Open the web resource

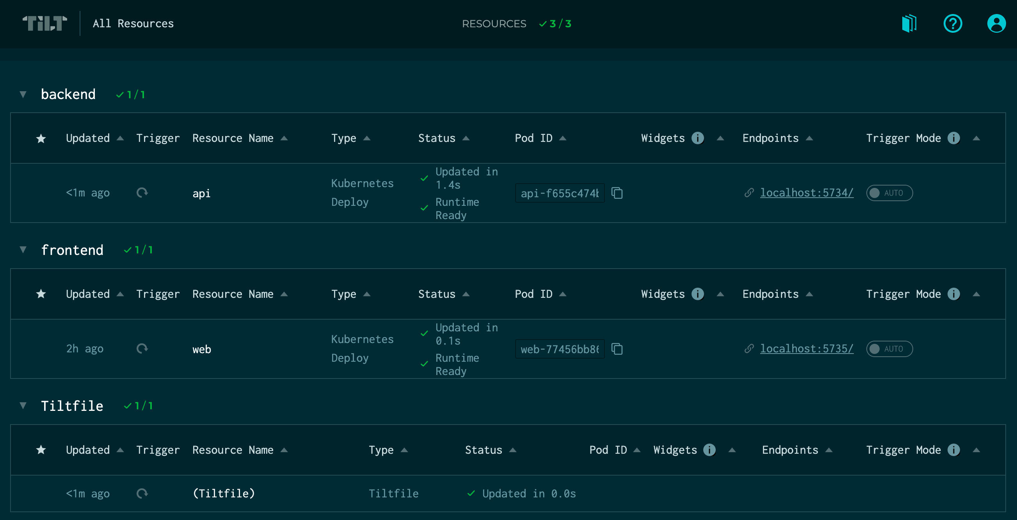tap(202, 349)
